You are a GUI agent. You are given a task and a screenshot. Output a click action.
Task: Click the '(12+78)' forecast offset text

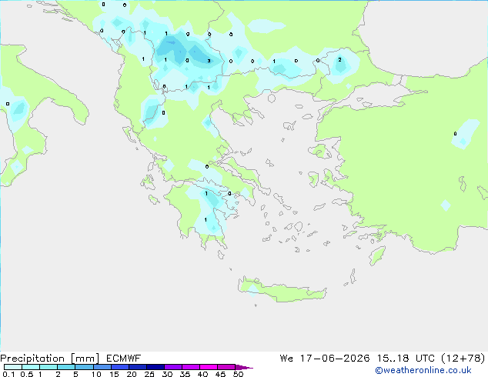coord(463,359)
